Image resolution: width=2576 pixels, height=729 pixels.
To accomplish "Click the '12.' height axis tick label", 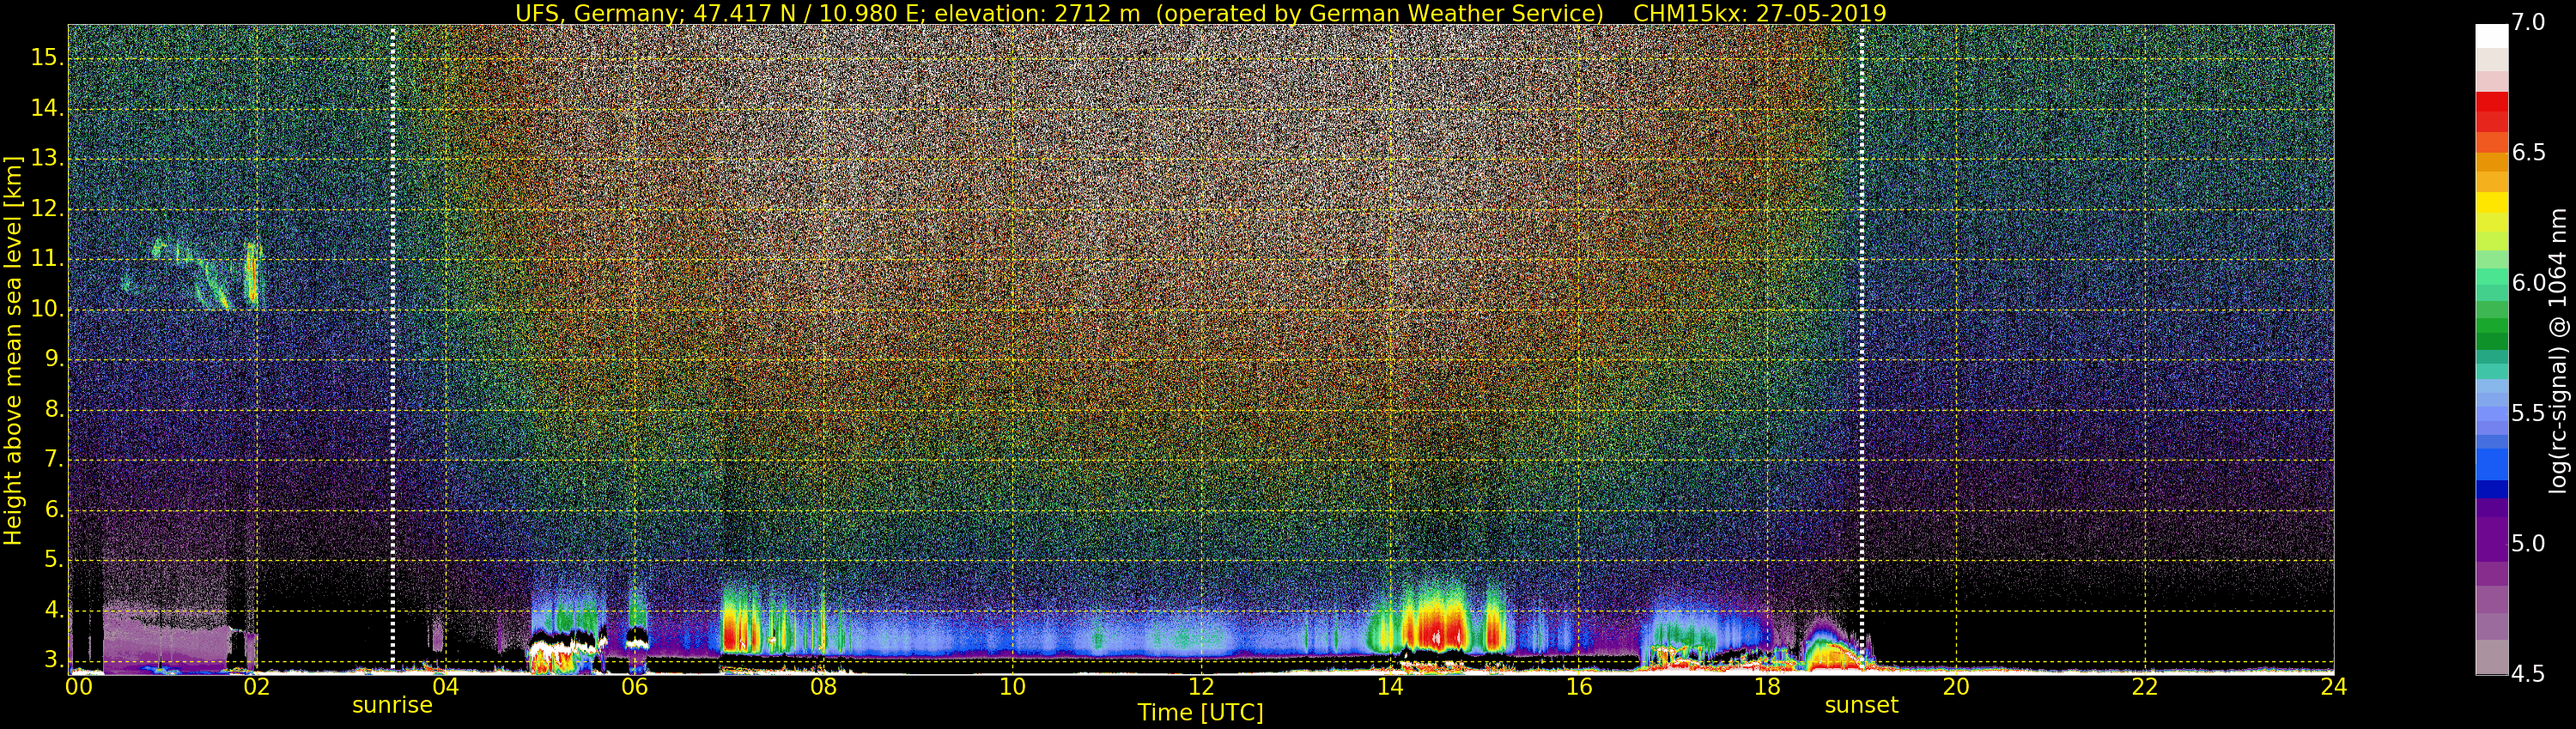I will pyautogui.click(x=46, y=208).
